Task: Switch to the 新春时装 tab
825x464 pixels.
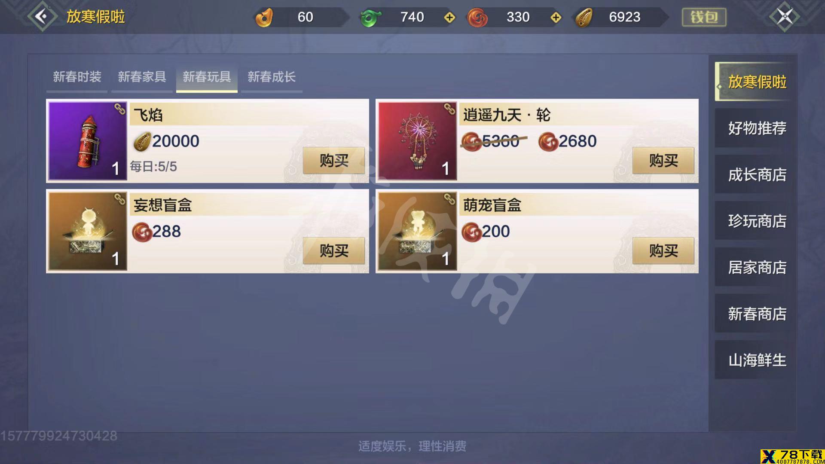Action: coord(77,77)
